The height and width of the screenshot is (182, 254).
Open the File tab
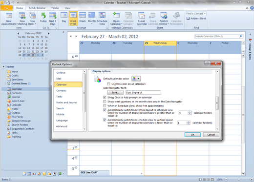(6, 8)
